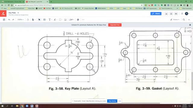This screenshot has height=108, width=193.
Task: Select the arrow cursor tool
Action: (39, 19)
